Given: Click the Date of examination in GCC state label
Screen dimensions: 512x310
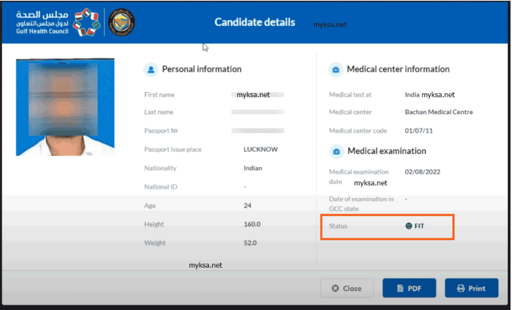Looking at the screenshot, I should tap(361, 204).
